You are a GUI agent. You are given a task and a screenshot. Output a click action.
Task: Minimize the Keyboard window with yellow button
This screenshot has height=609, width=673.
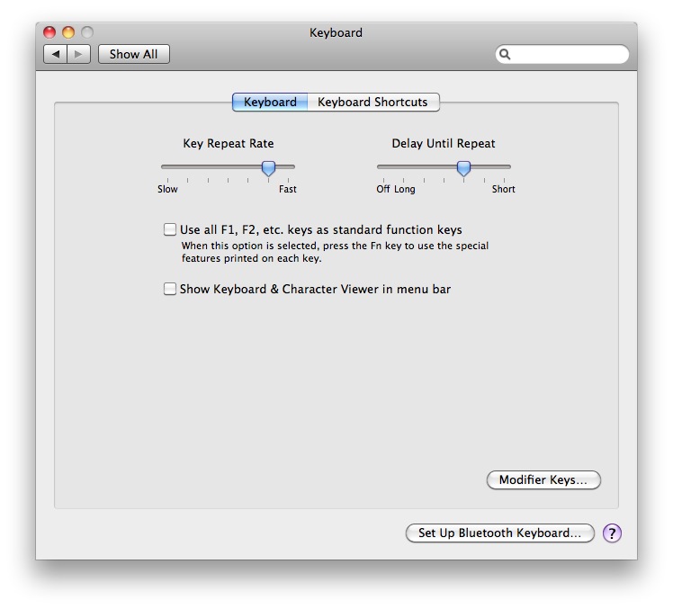[68, 32]
